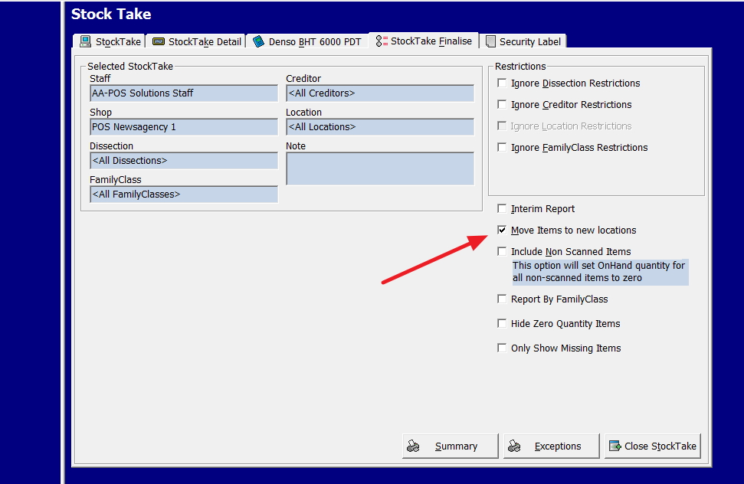Enable the Interim Report option
Viewport: 744px width, 484px height.
(x=502, y=208)
